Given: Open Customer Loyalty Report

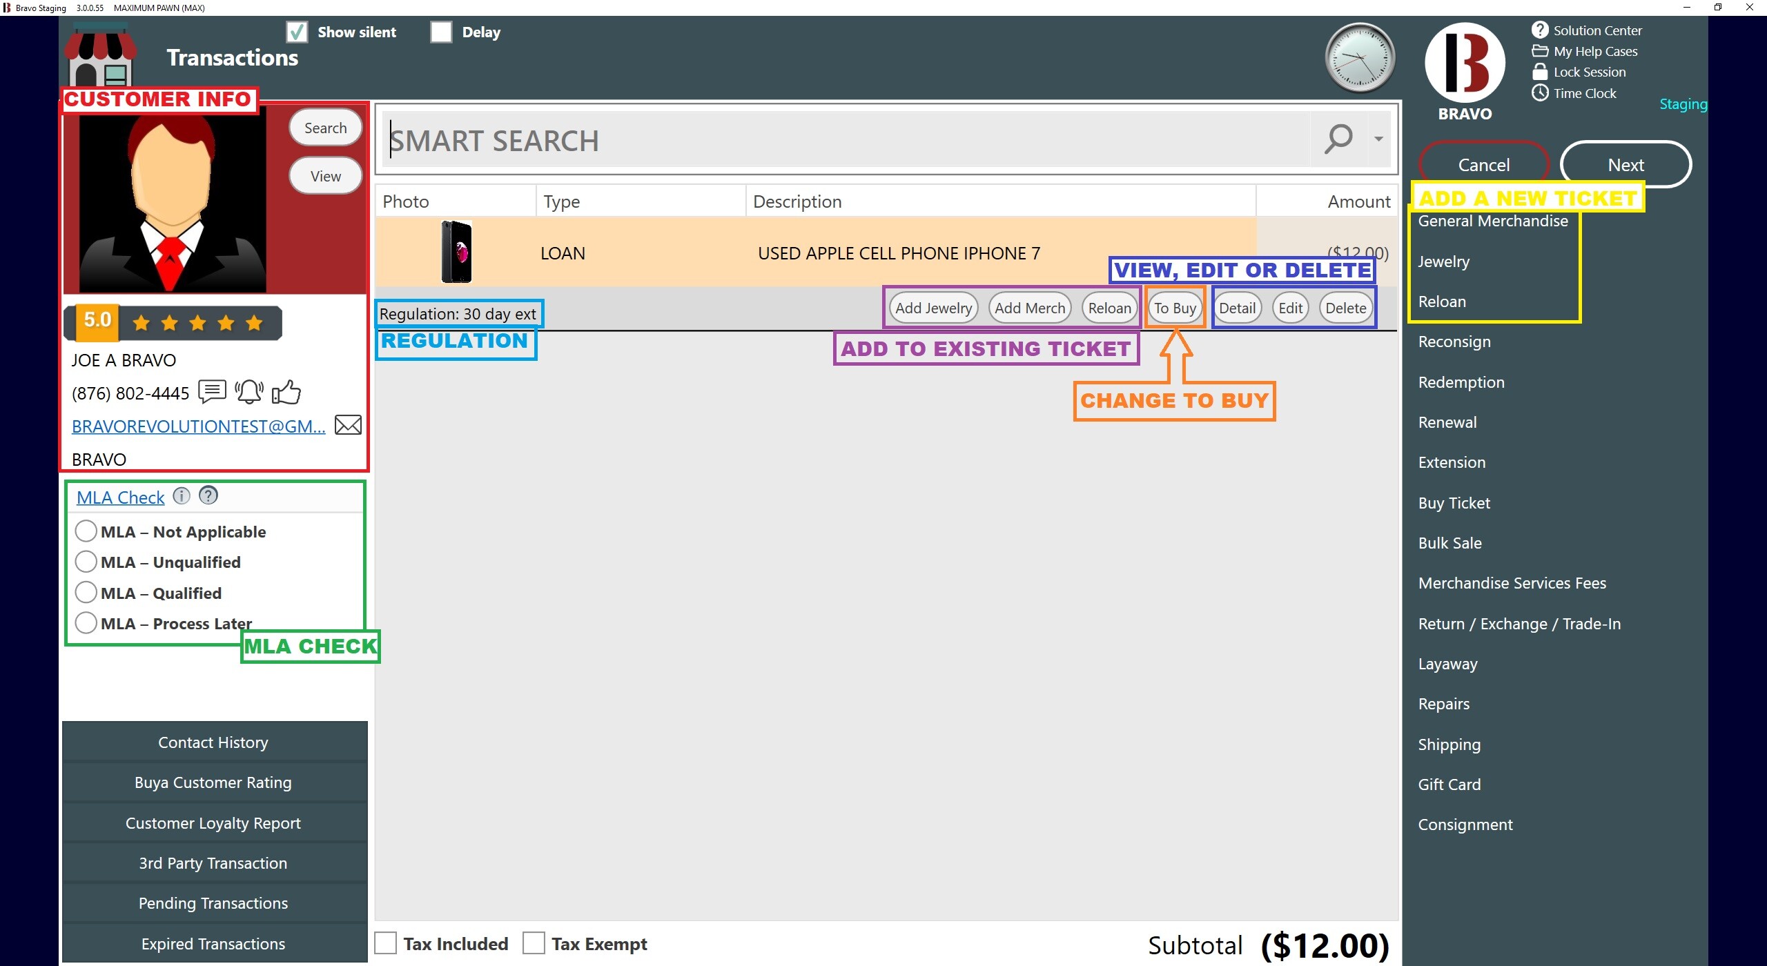Looking at the screenshot, I should [215, 822].
